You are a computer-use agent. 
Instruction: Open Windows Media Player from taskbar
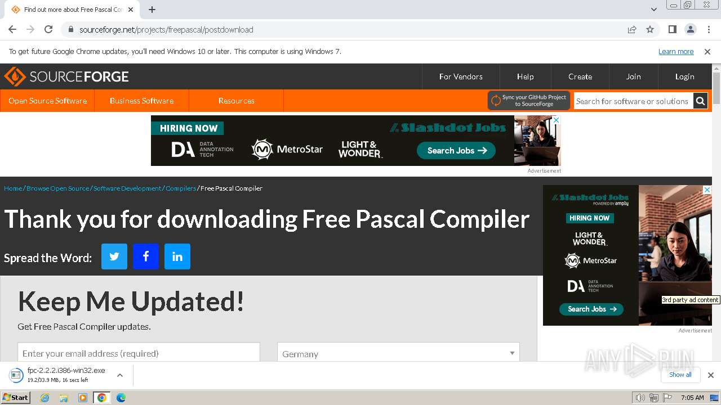tap(83, 398)
